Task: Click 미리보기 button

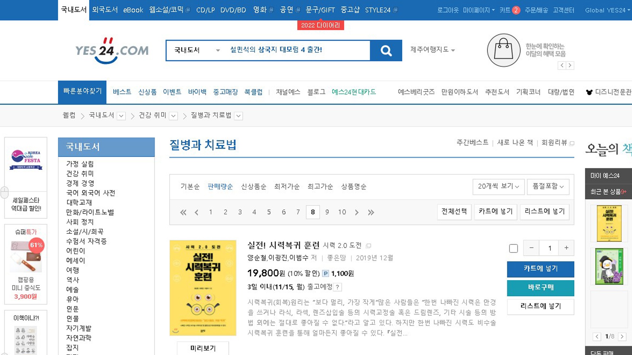Action: click(203, 348)
